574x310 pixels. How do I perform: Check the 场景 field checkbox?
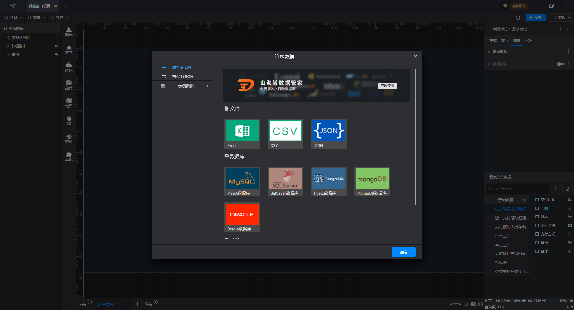pos(537,243)
